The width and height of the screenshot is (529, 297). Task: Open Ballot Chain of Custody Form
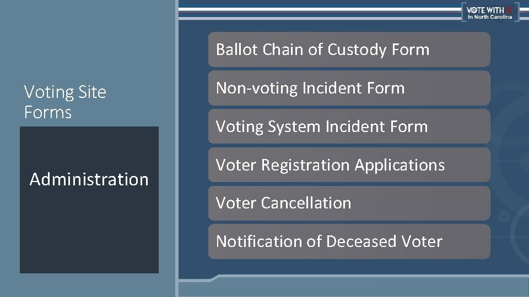349,50
